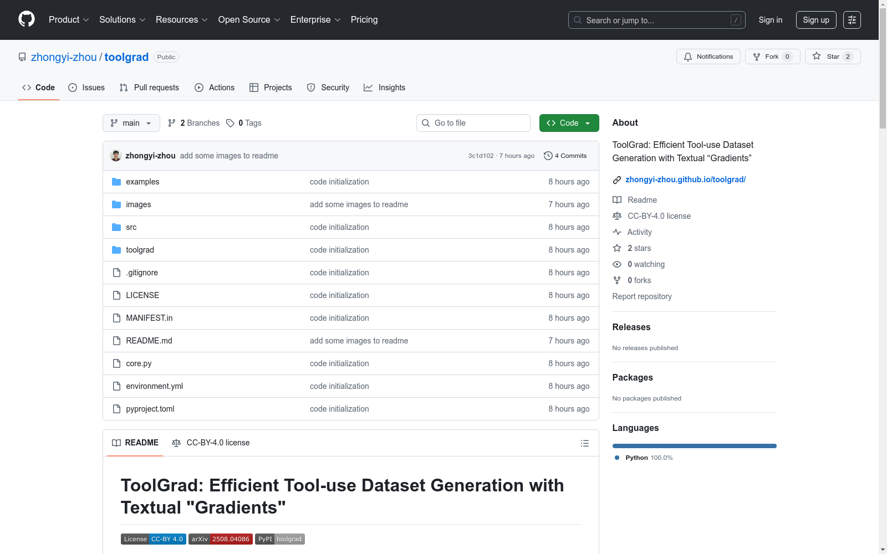This screenshot has height=554, width=887.
Task: Open the src folder icon
Action: click(116, 227)
